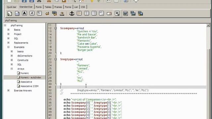Image resolution: width=212 pixels, height=119 pixels.
Task: Fold the $company array block at line 12
Action: [56, 28]
